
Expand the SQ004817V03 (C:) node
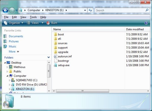[10, 80]
